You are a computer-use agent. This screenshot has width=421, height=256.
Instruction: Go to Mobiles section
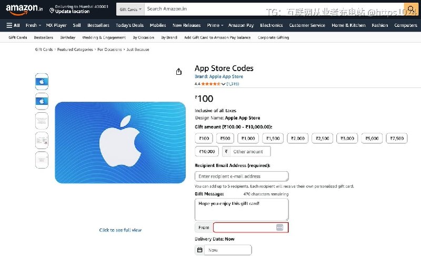pos(158,25)
